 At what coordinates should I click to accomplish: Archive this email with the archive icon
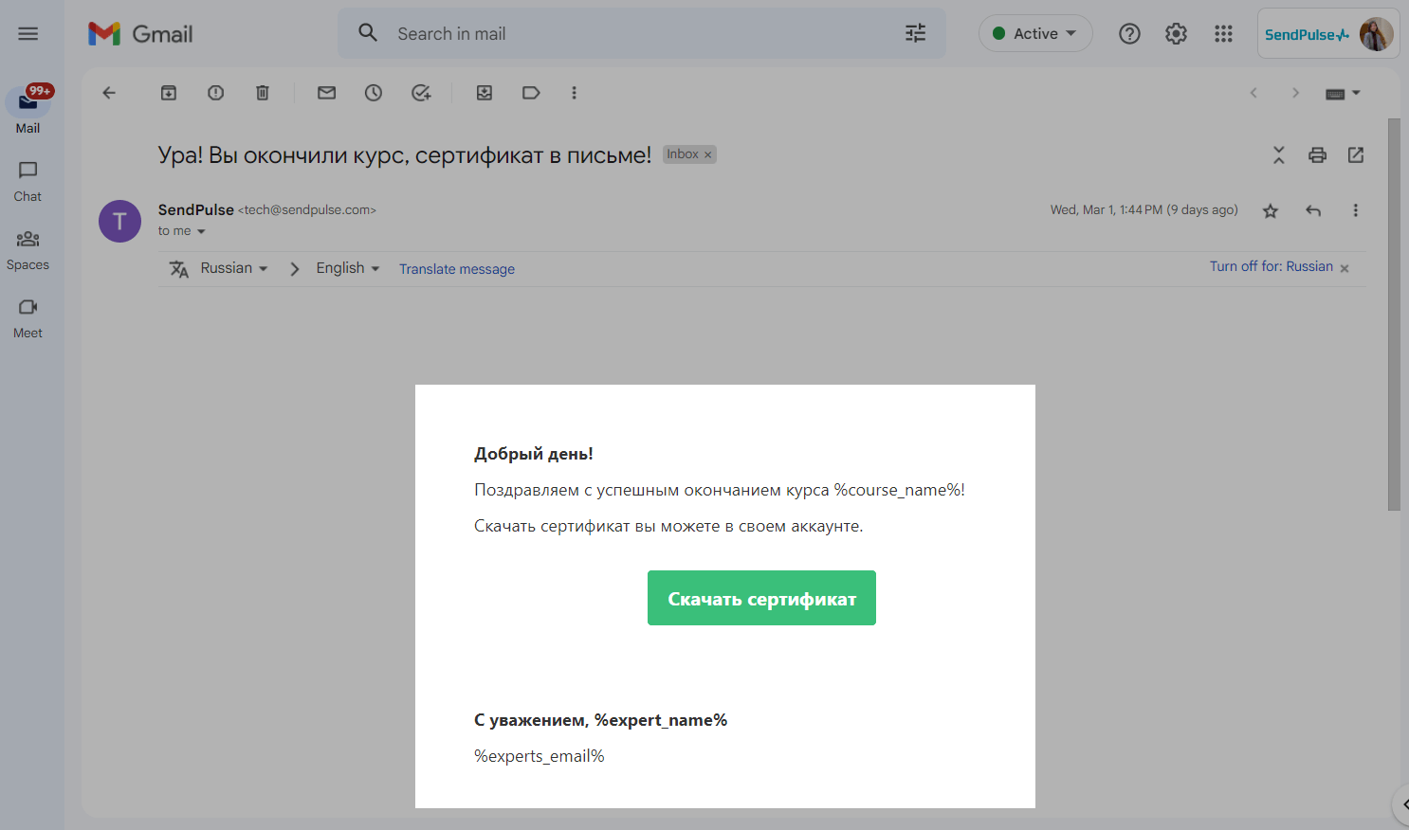point(169,93)
